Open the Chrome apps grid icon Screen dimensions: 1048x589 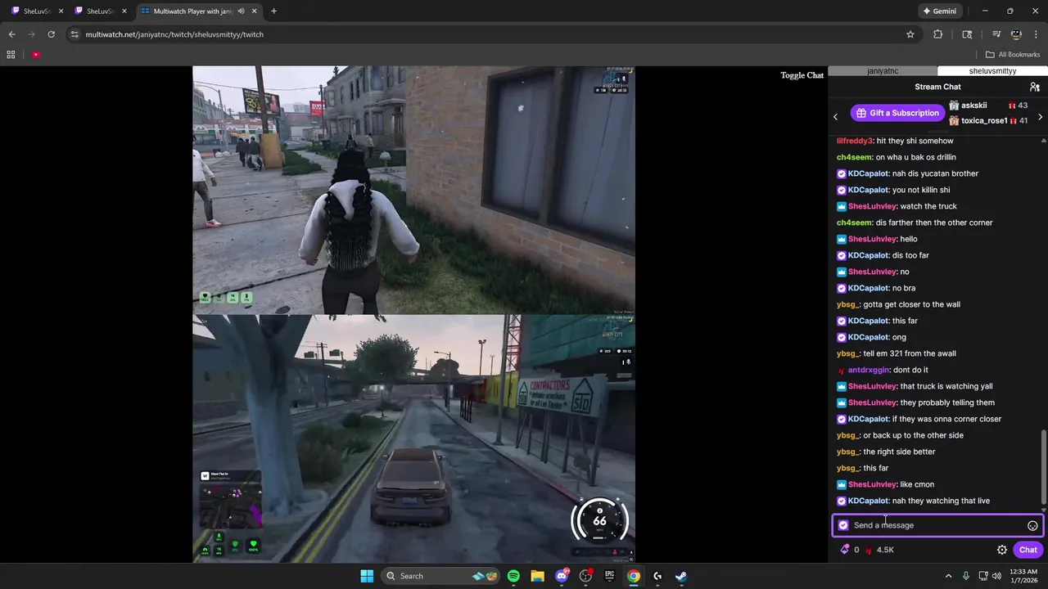pyautogui.click(x=11, y=55)
